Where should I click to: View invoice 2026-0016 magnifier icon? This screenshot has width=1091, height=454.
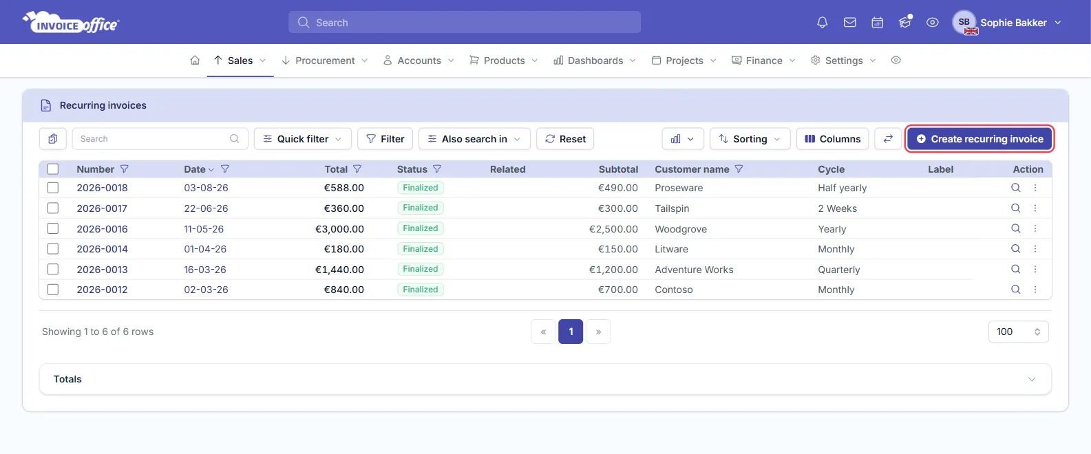[x=1015, y=228]
